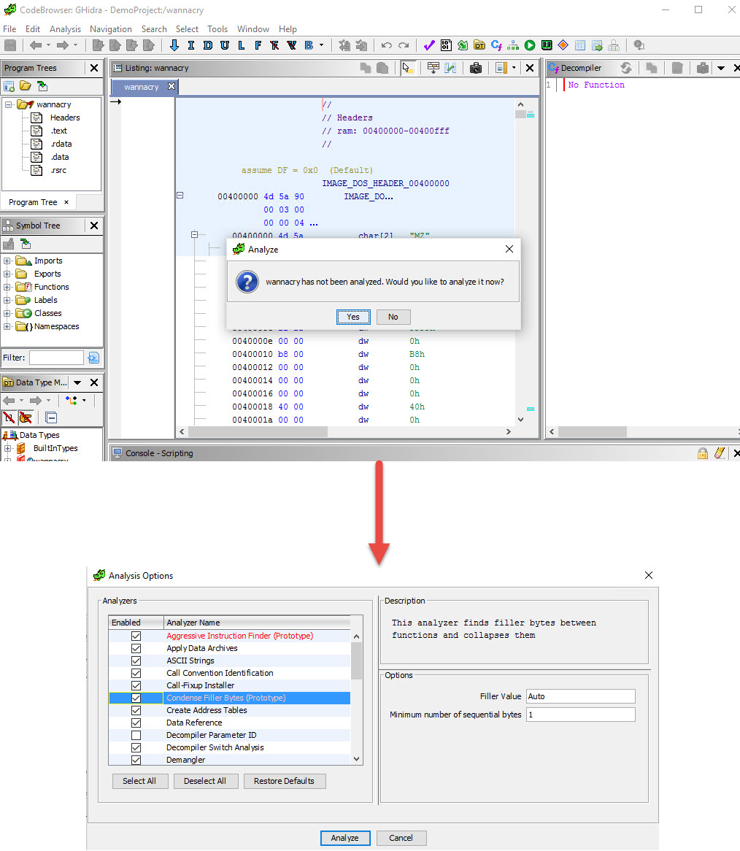Click Restore Defaults button
The image size is (740, 851).
[x=285, y=781]
